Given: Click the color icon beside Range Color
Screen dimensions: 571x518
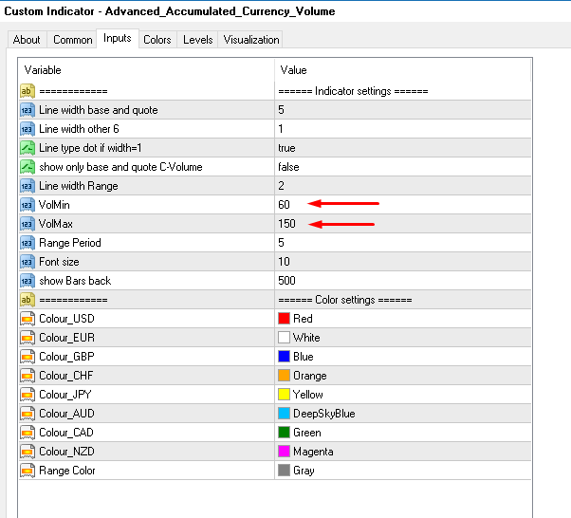Looking at the screenshot, I should [27, 471].
